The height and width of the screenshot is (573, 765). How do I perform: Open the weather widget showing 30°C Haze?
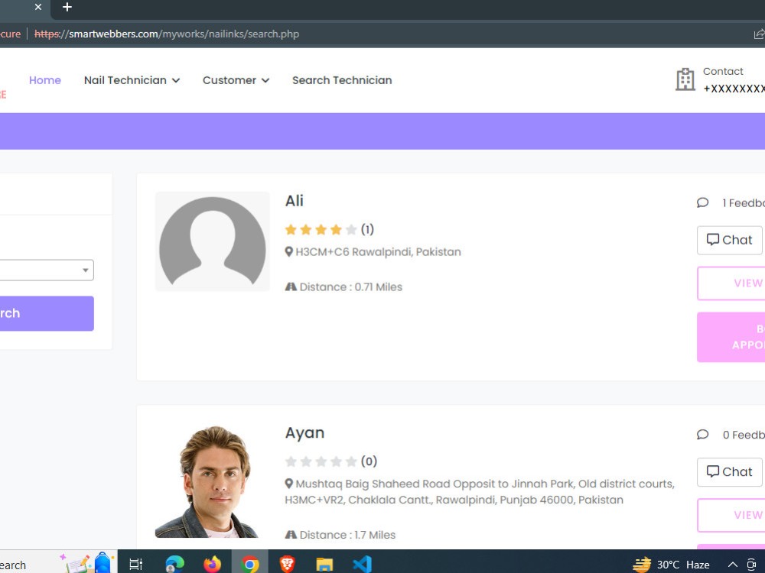click(672, 565)
